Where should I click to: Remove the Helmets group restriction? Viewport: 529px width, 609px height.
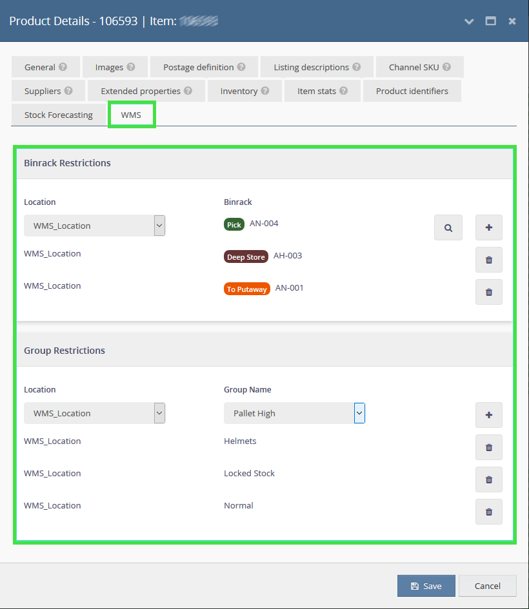click(x=488, y=447)
